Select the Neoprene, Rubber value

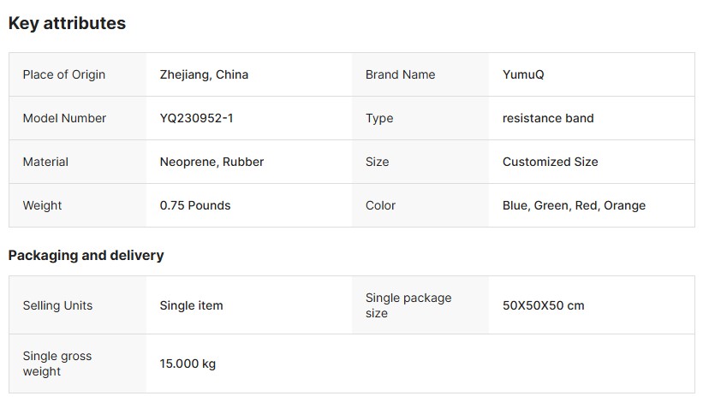pos(212,162)
